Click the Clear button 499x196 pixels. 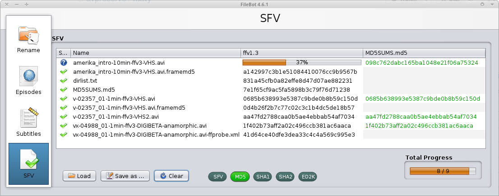(171, 176)
